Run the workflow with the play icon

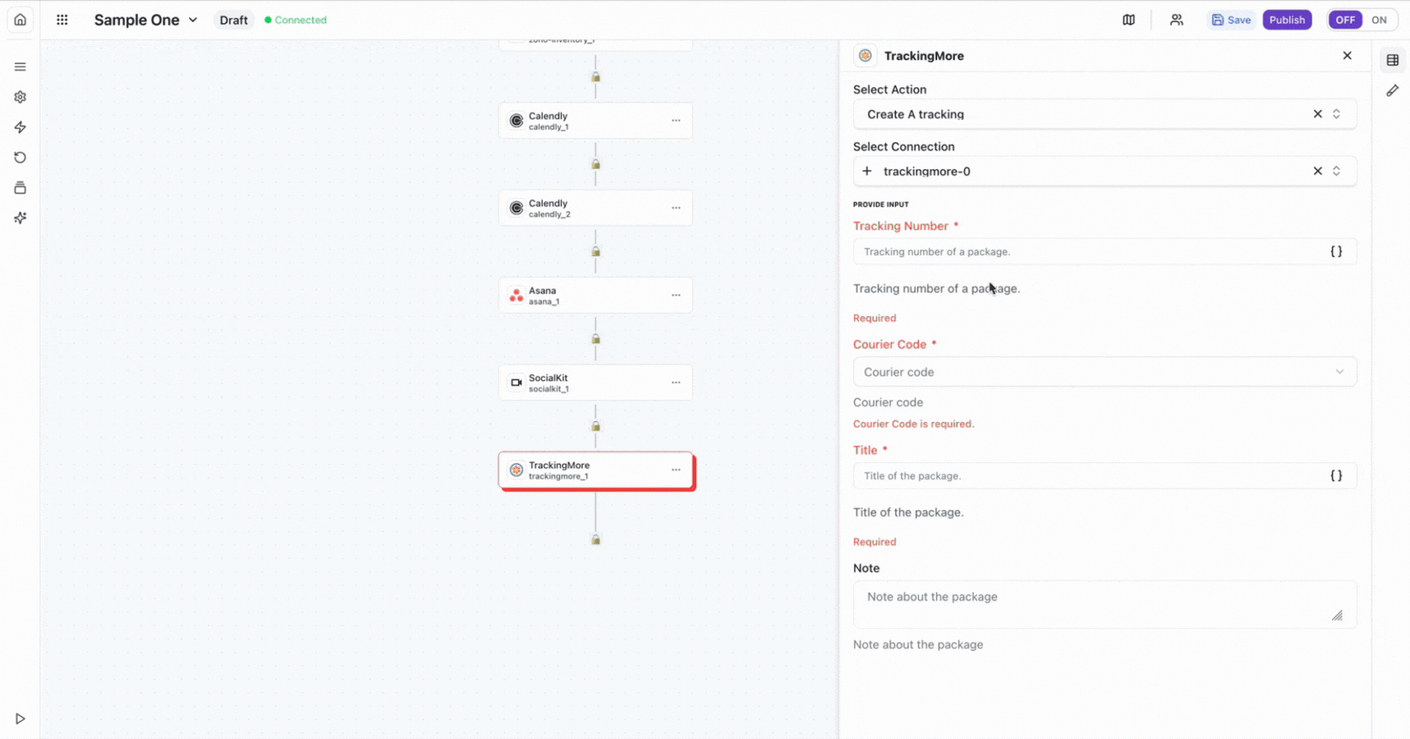tap(19, 719)
